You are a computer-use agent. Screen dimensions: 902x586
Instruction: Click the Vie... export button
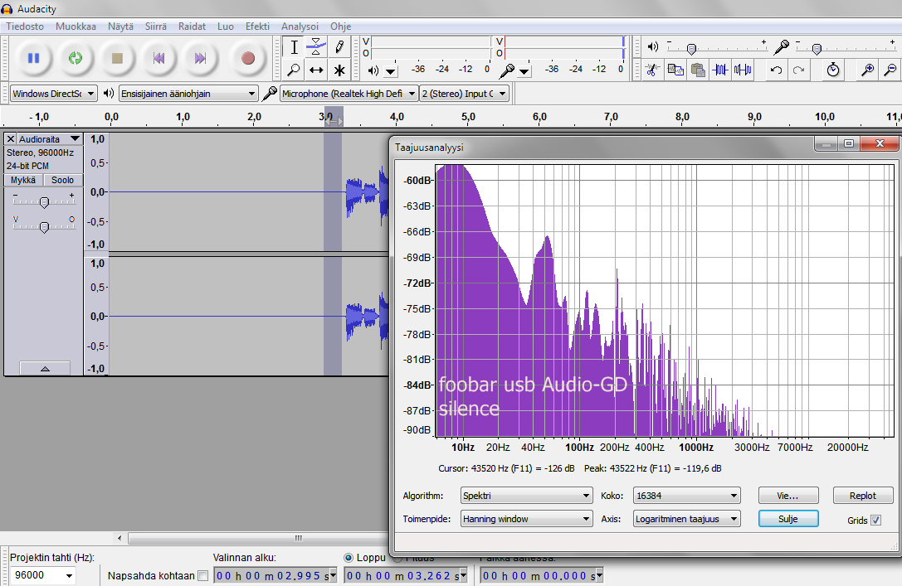click(788, 495)
